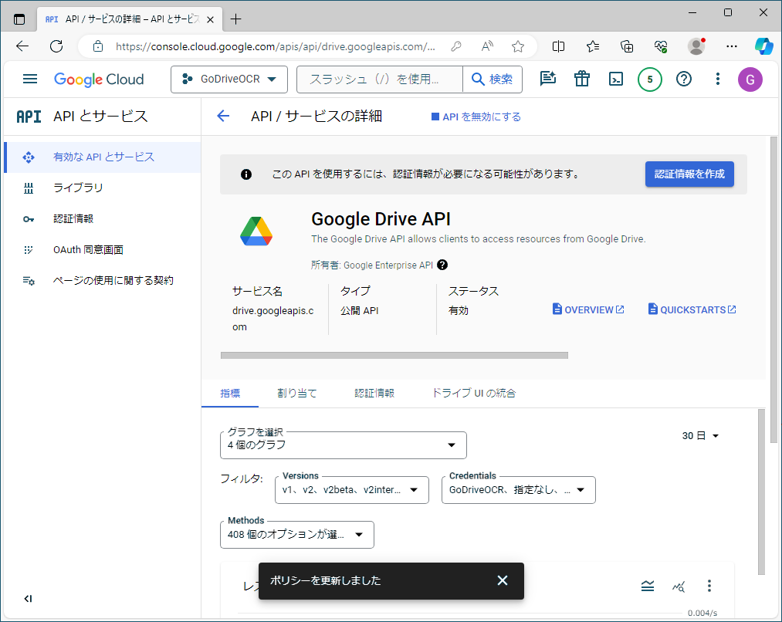This screenshot has height=622, width=782.
Task: Open the グラフを選択 dropdown
Action: coord(343,445)
